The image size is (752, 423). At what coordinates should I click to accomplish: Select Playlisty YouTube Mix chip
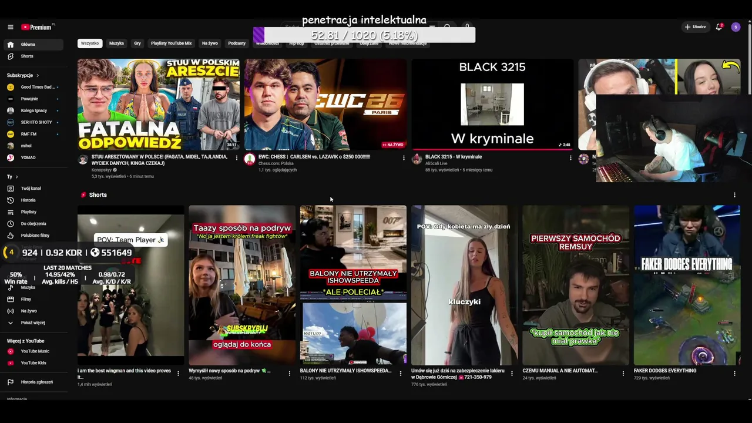tap(171, 43)
